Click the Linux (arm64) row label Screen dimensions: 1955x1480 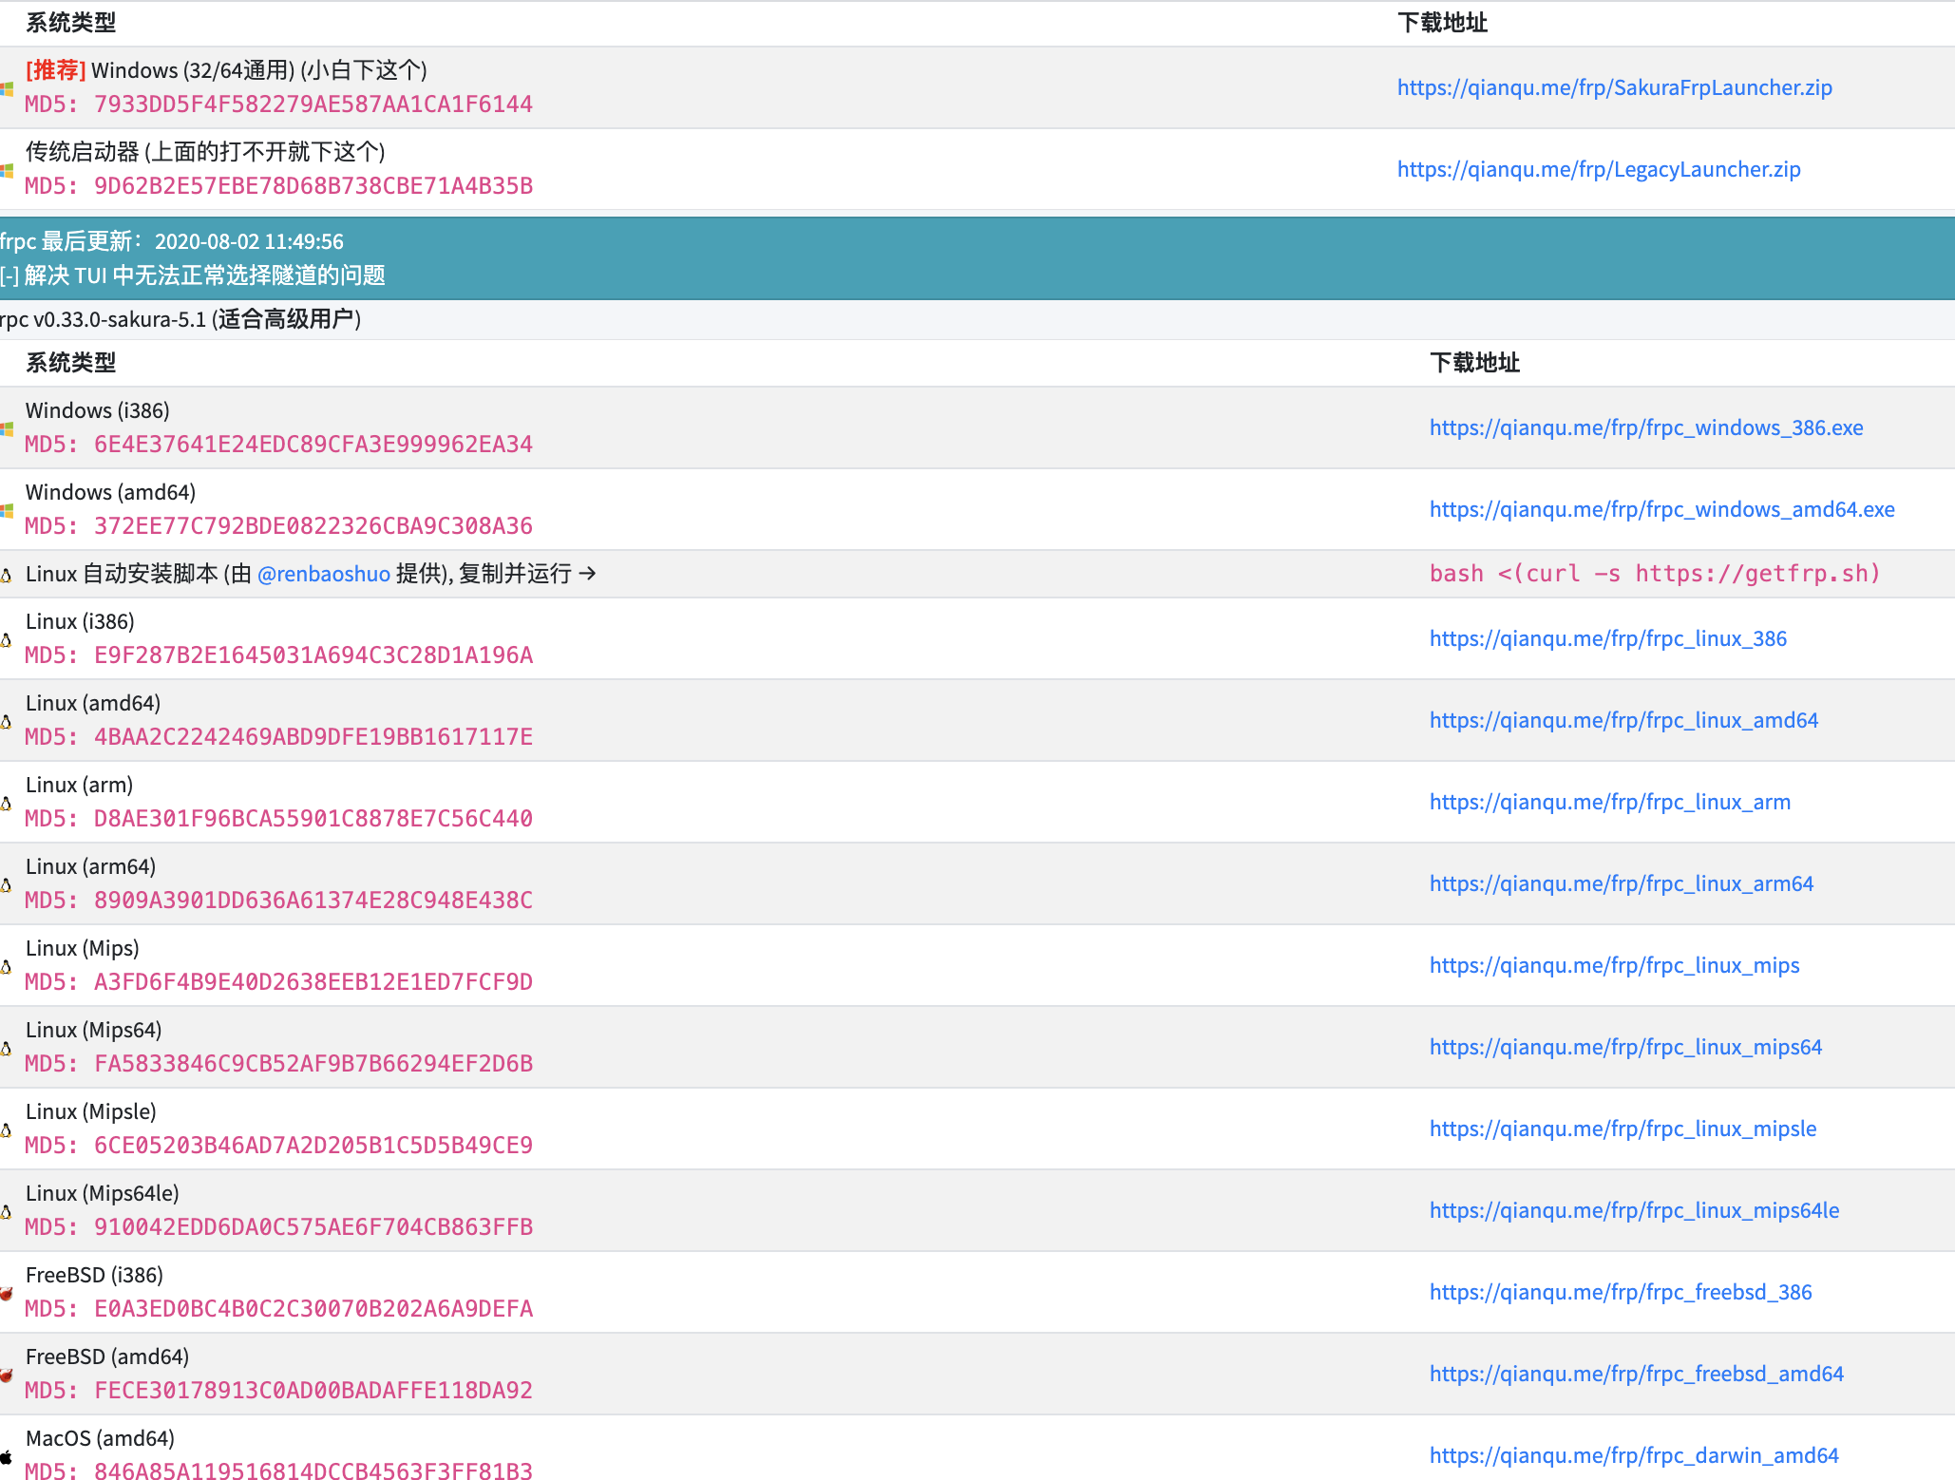tap(90, 866)
